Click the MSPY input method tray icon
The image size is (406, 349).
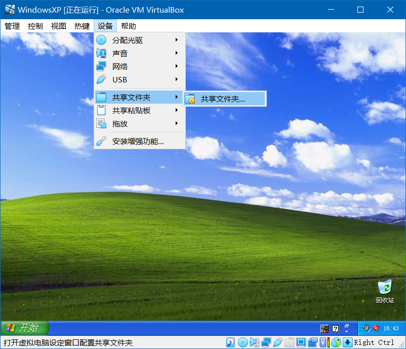(x=324, y=328)
